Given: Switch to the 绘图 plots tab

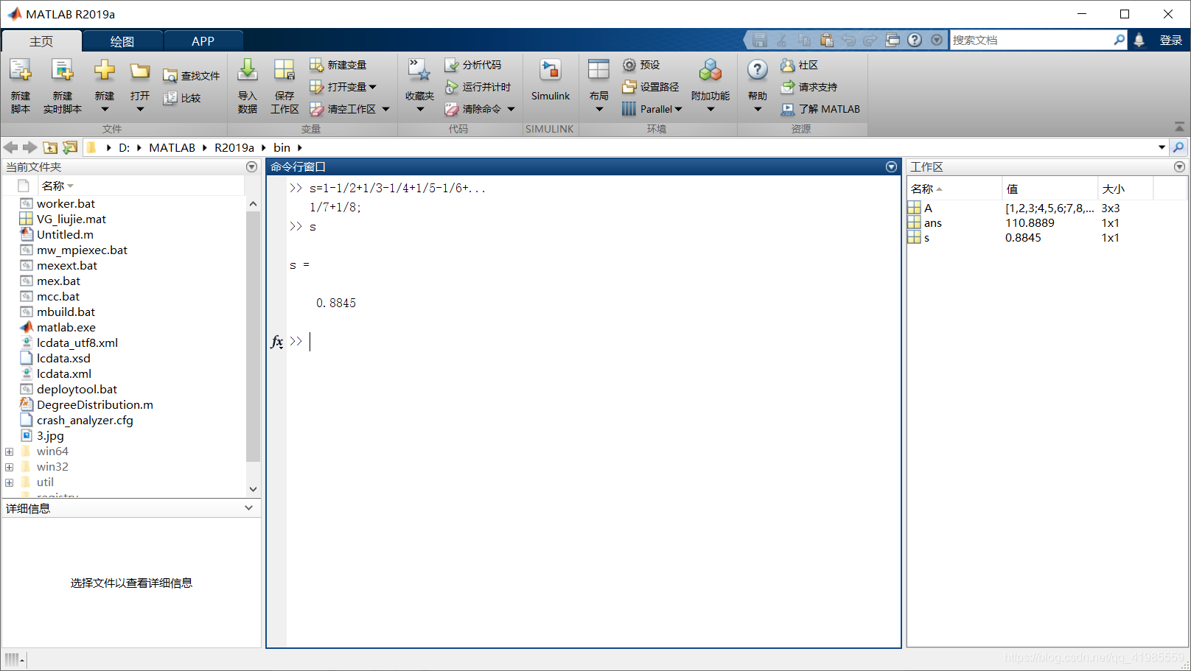Looking at the screenshot, I should click(x=122, y=41).
